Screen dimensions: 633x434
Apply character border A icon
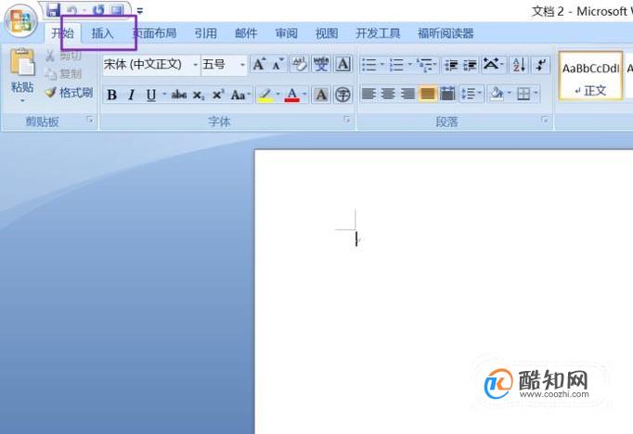click(x=342, y=65)
